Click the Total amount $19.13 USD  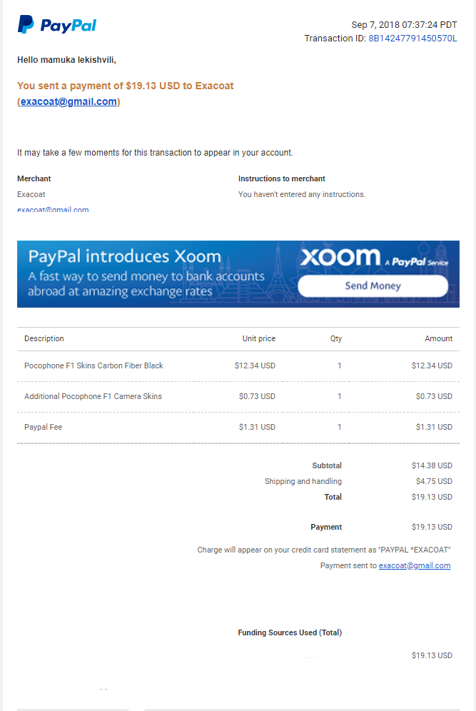pyautogui.click(x=432, y=497)
